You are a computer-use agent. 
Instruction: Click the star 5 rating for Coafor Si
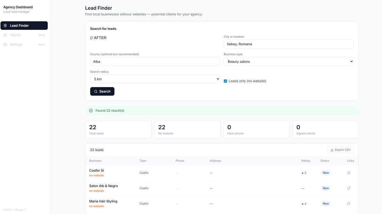(304, 173)
